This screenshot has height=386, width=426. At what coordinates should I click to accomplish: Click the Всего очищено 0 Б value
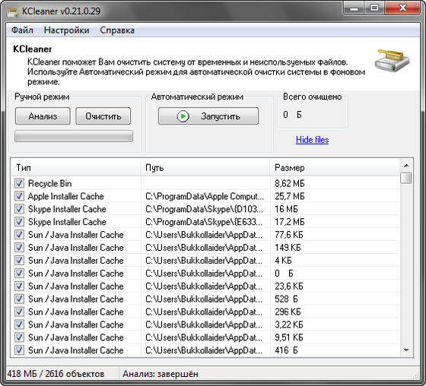point(292,115)
